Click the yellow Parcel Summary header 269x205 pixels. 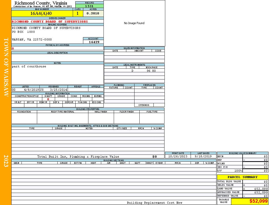pyautogui.click(x=242, y=177)
